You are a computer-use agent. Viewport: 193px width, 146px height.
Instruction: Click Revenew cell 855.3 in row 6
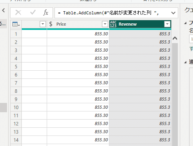pyautogui.click(x=140, y=75)
